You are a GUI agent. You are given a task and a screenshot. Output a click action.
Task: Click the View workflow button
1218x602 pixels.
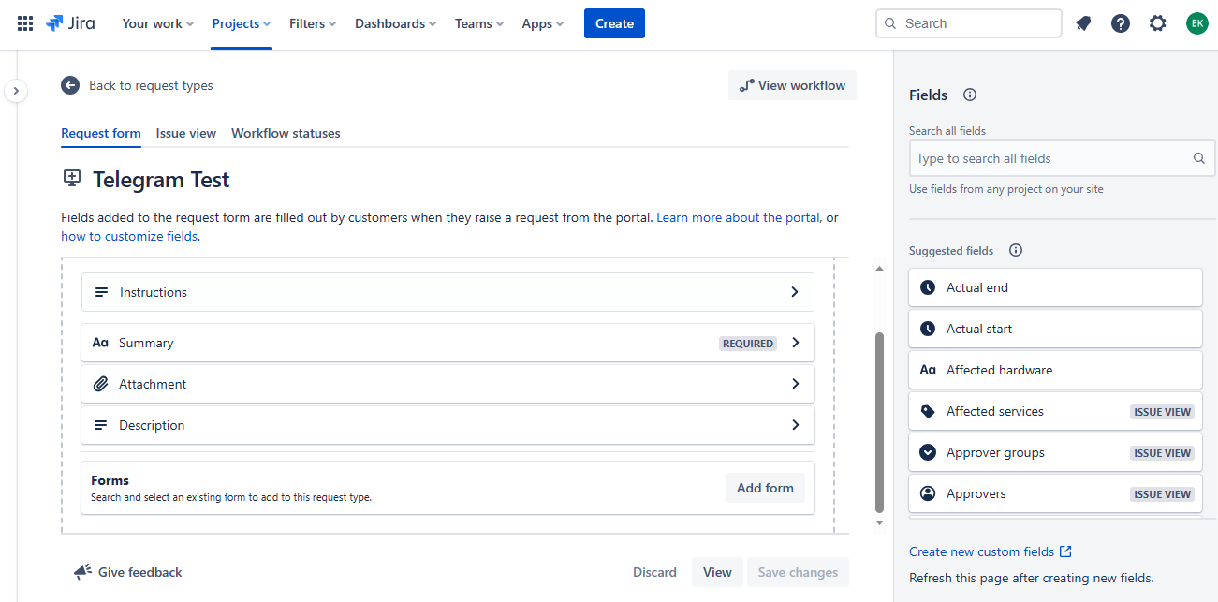pos(792,85)
